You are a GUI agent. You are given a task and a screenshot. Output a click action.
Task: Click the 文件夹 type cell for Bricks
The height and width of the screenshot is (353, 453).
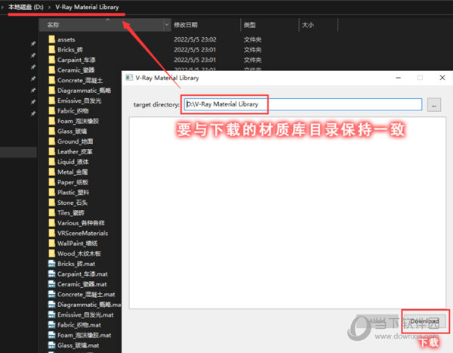(252, 49)
